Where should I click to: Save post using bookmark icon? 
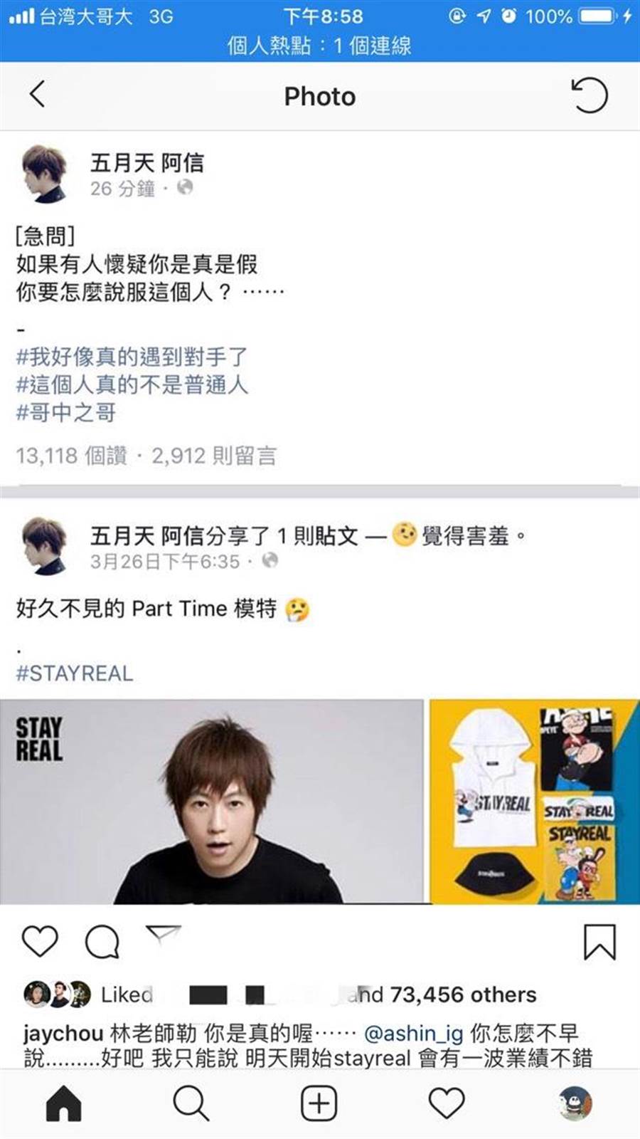click(x=599, y=942)
